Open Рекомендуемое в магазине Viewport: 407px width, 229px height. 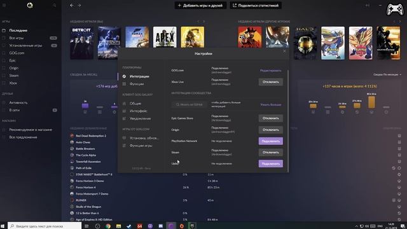click(x=31, y=130)
